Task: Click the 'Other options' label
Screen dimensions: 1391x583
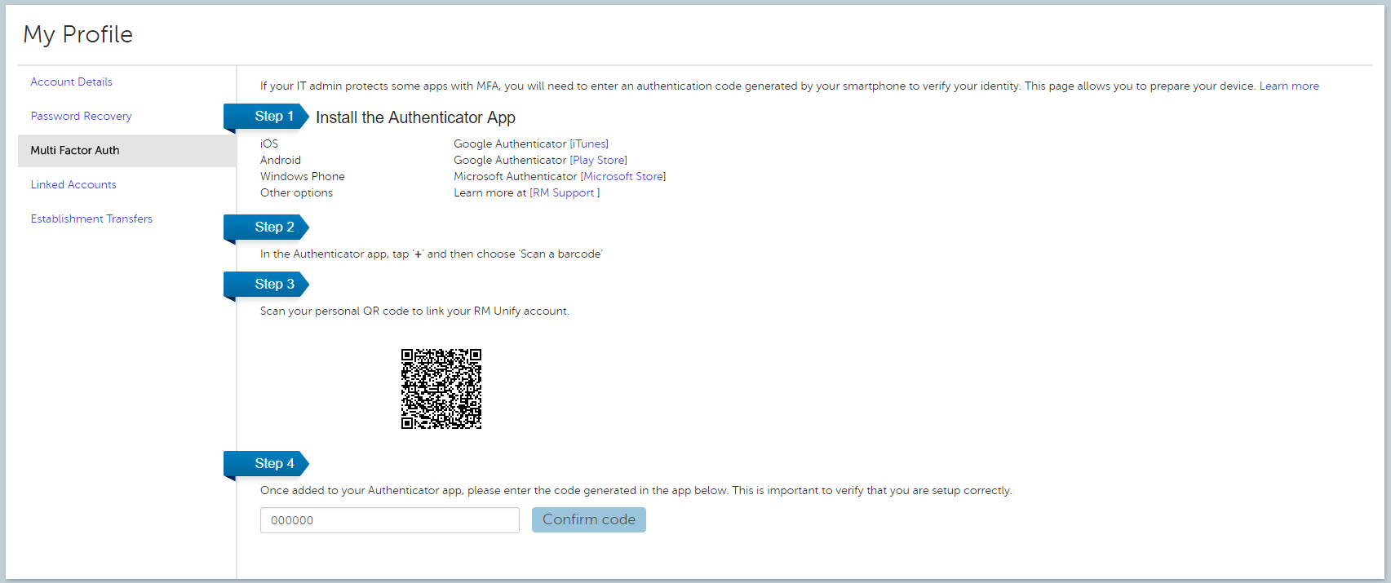Action: (x=296, y=192)
